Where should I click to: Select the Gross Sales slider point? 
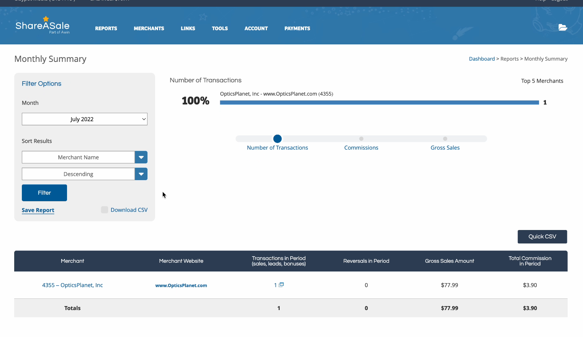click(x=445, y=139)
